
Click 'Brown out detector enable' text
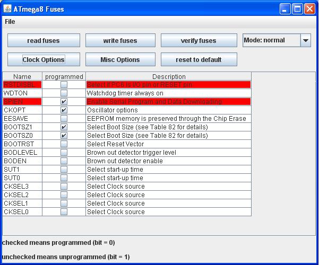(x=125, y=161)
